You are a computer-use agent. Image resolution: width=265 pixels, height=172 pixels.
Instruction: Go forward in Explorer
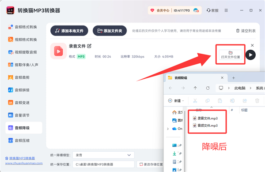183,88
